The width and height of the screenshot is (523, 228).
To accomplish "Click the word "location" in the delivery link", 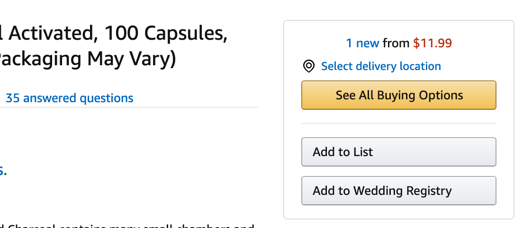I will tap(419, 66).
